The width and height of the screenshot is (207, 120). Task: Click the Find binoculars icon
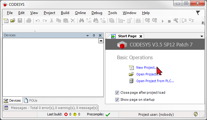point(81,20)
